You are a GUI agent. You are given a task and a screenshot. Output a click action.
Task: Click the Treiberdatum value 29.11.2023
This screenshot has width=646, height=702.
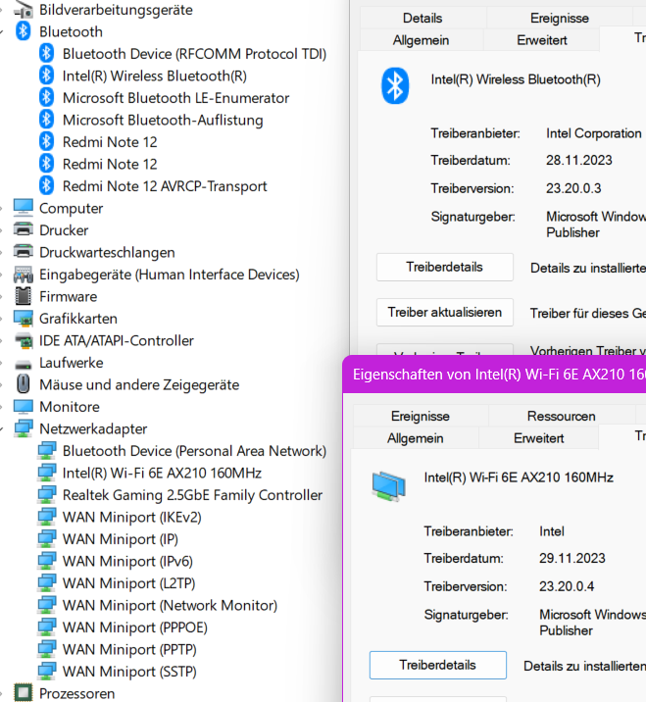click(x=572, y=558)
